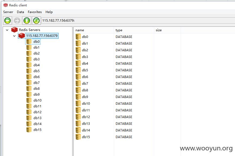
Task: Click the Redis client title icon
Action: (x=6, y=5)
